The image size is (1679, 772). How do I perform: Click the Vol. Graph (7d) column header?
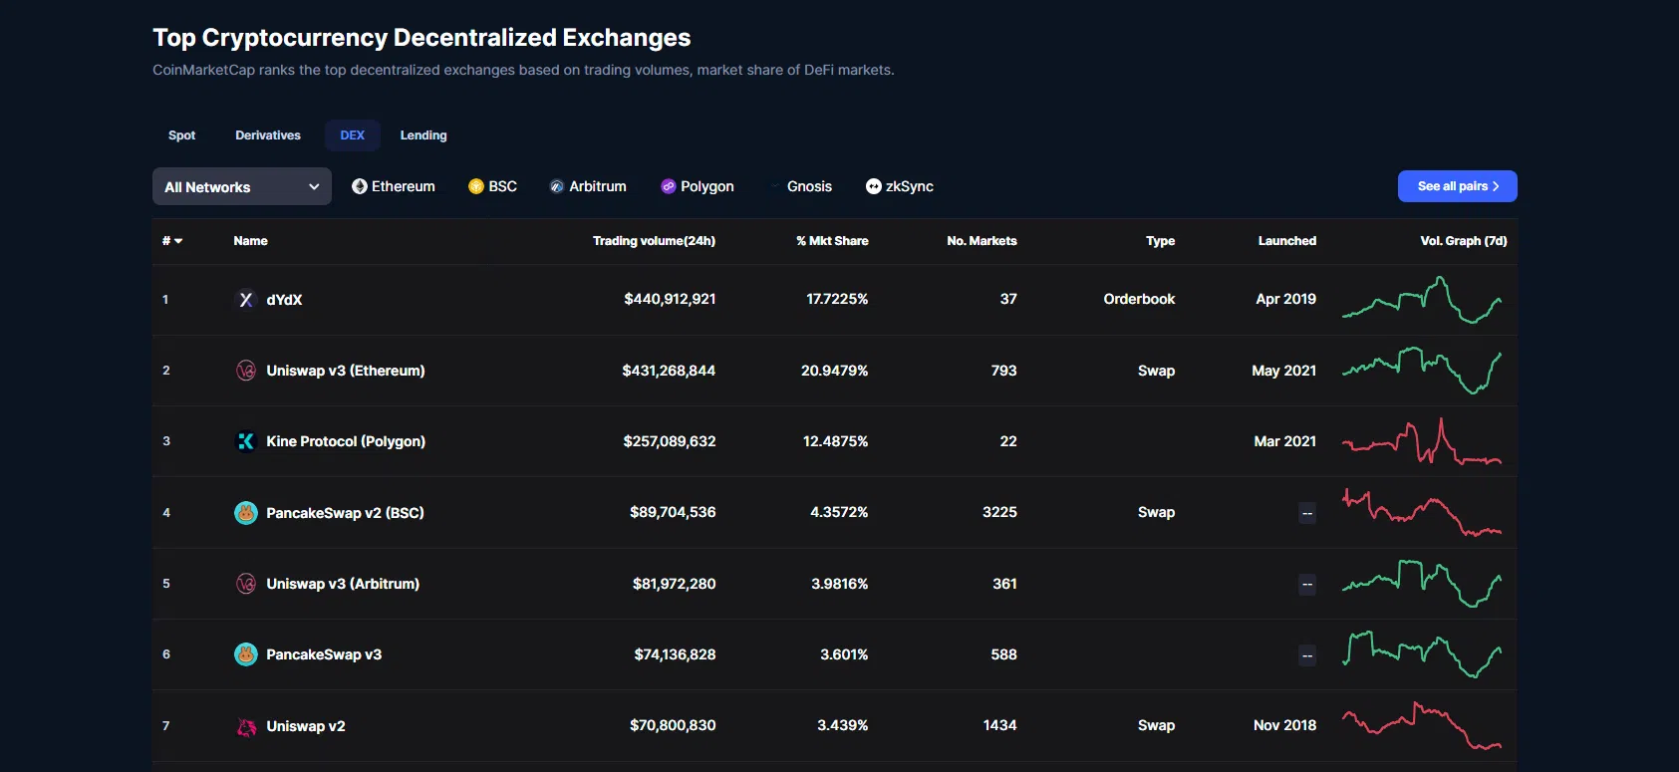pos(1464,241)
